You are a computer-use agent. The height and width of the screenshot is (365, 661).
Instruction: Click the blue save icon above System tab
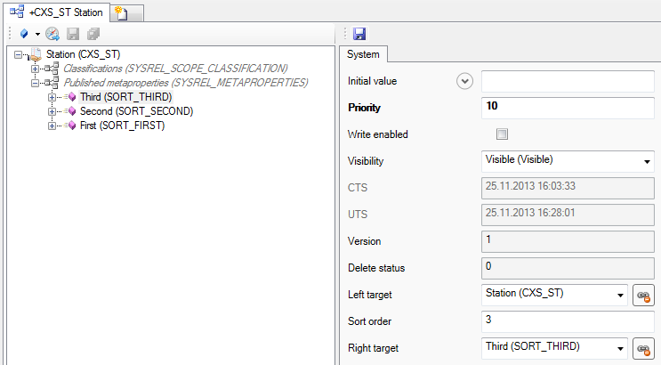359,34
